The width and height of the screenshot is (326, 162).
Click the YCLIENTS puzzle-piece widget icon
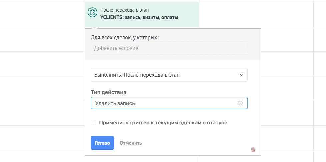[92, 12]
